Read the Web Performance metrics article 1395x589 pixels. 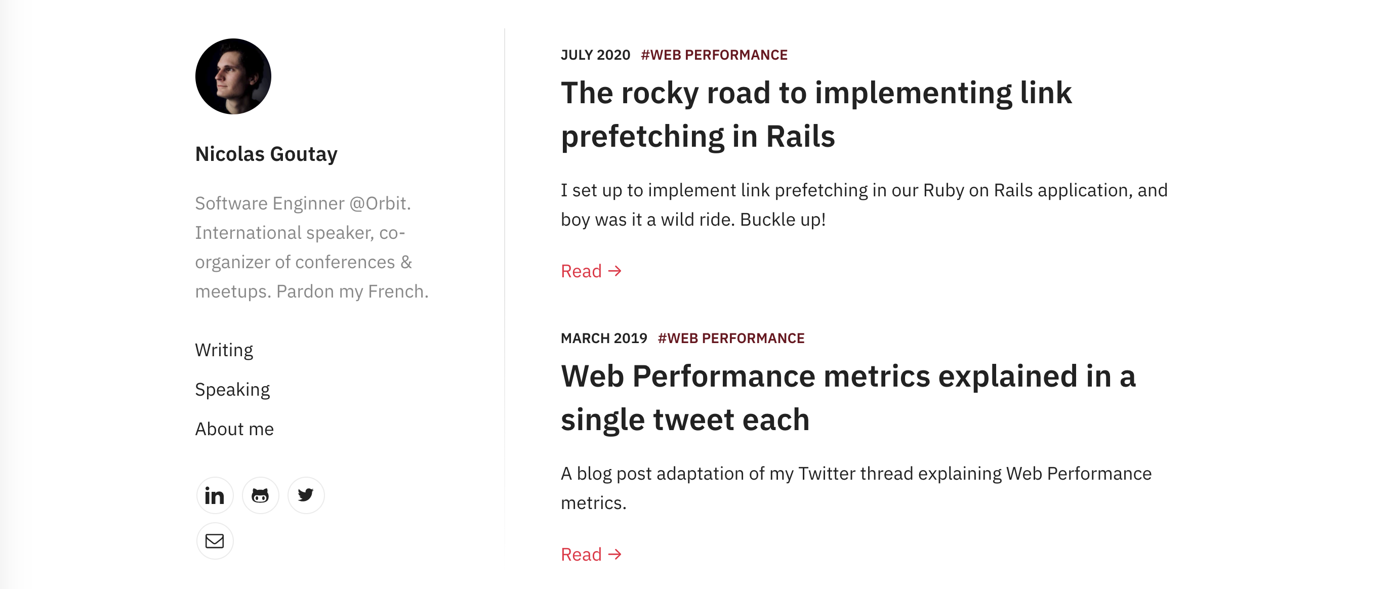click(591, 555)
